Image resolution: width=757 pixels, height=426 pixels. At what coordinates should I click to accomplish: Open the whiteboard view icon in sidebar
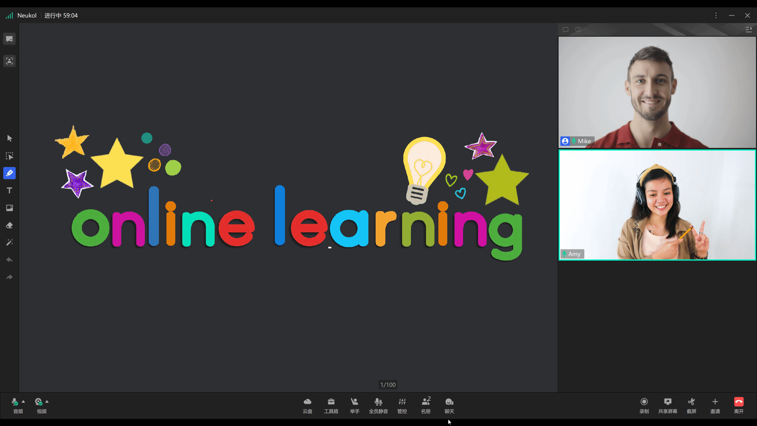tap(9, 39)
